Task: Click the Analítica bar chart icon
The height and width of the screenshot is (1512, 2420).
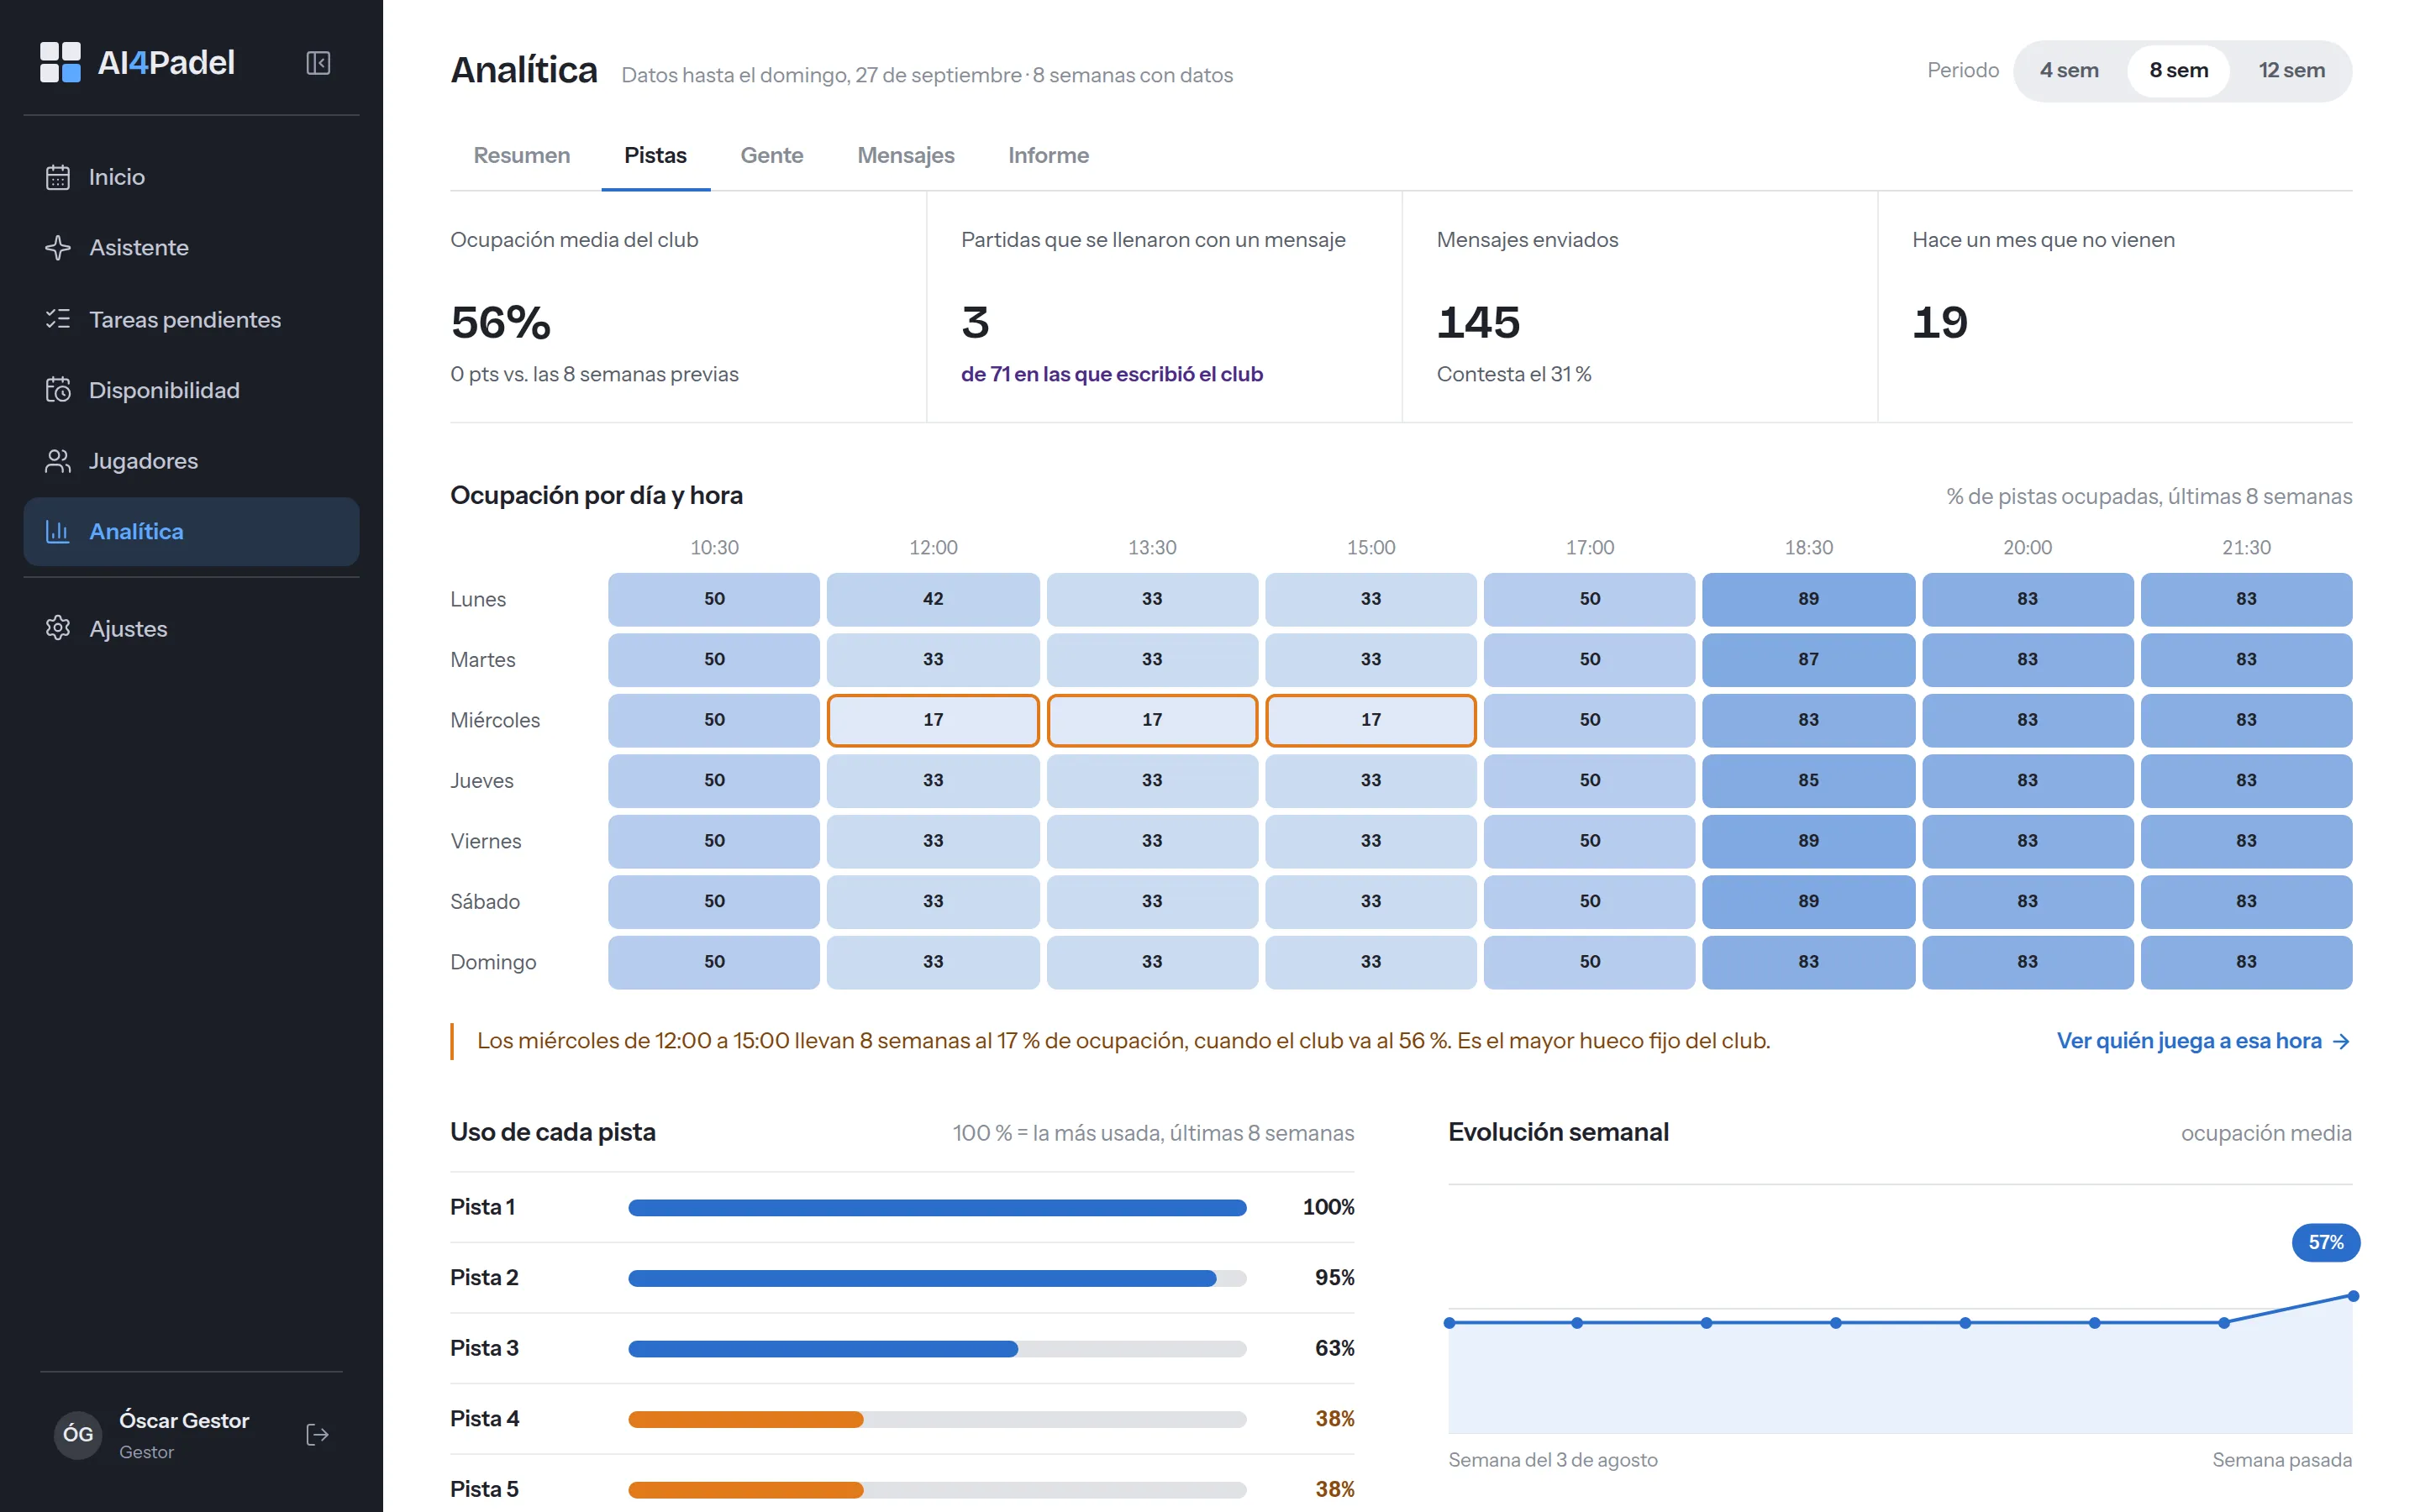Action: coord(58,531)
